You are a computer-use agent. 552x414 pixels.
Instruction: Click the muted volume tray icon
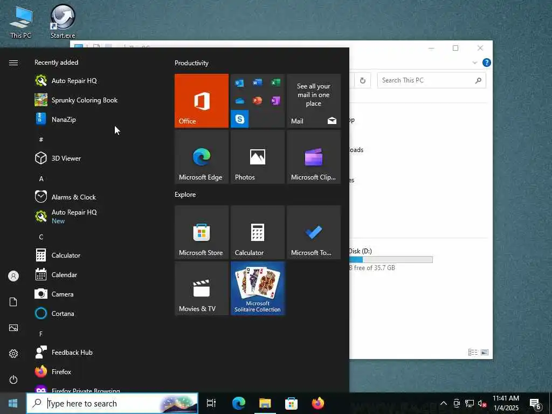[482, 403]
